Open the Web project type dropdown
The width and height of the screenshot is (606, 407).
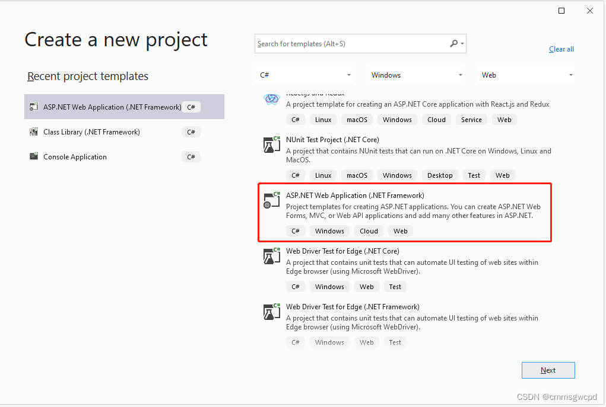(x=526, y=75)
